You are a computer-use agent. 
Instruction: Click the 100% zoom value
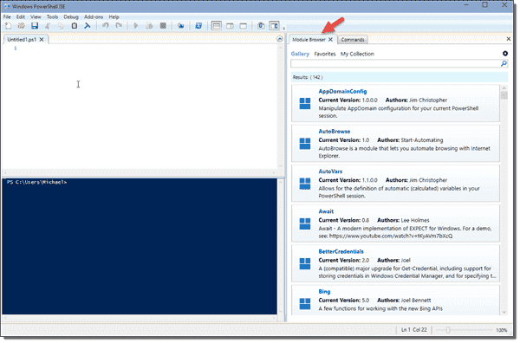pyautogui.click(x=502, y=330)
